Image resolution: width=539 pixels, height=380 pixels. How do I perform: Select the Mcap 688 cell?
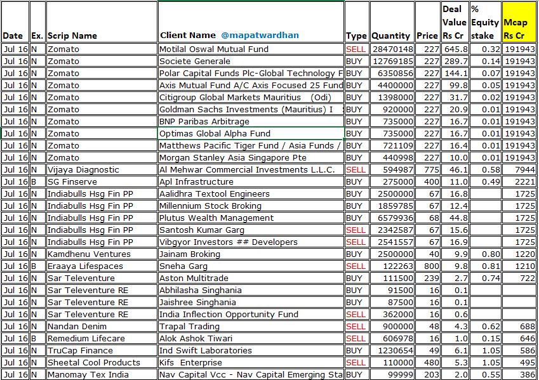(x=519, y=327)
